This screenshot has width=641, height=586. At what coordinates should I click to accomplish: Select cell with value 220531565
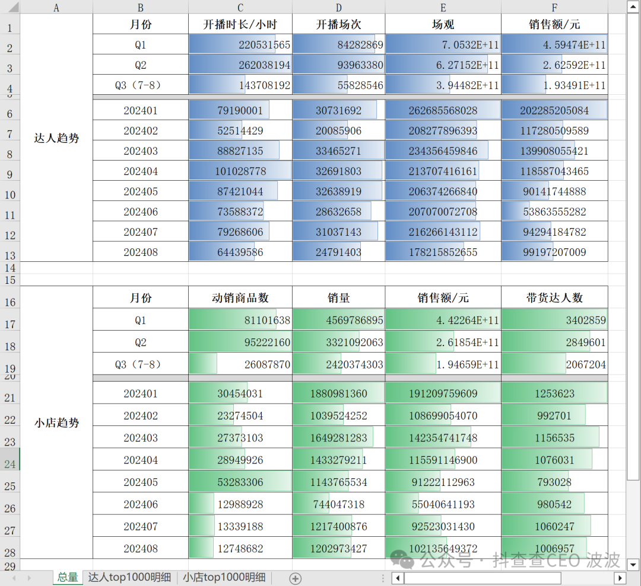240,44
